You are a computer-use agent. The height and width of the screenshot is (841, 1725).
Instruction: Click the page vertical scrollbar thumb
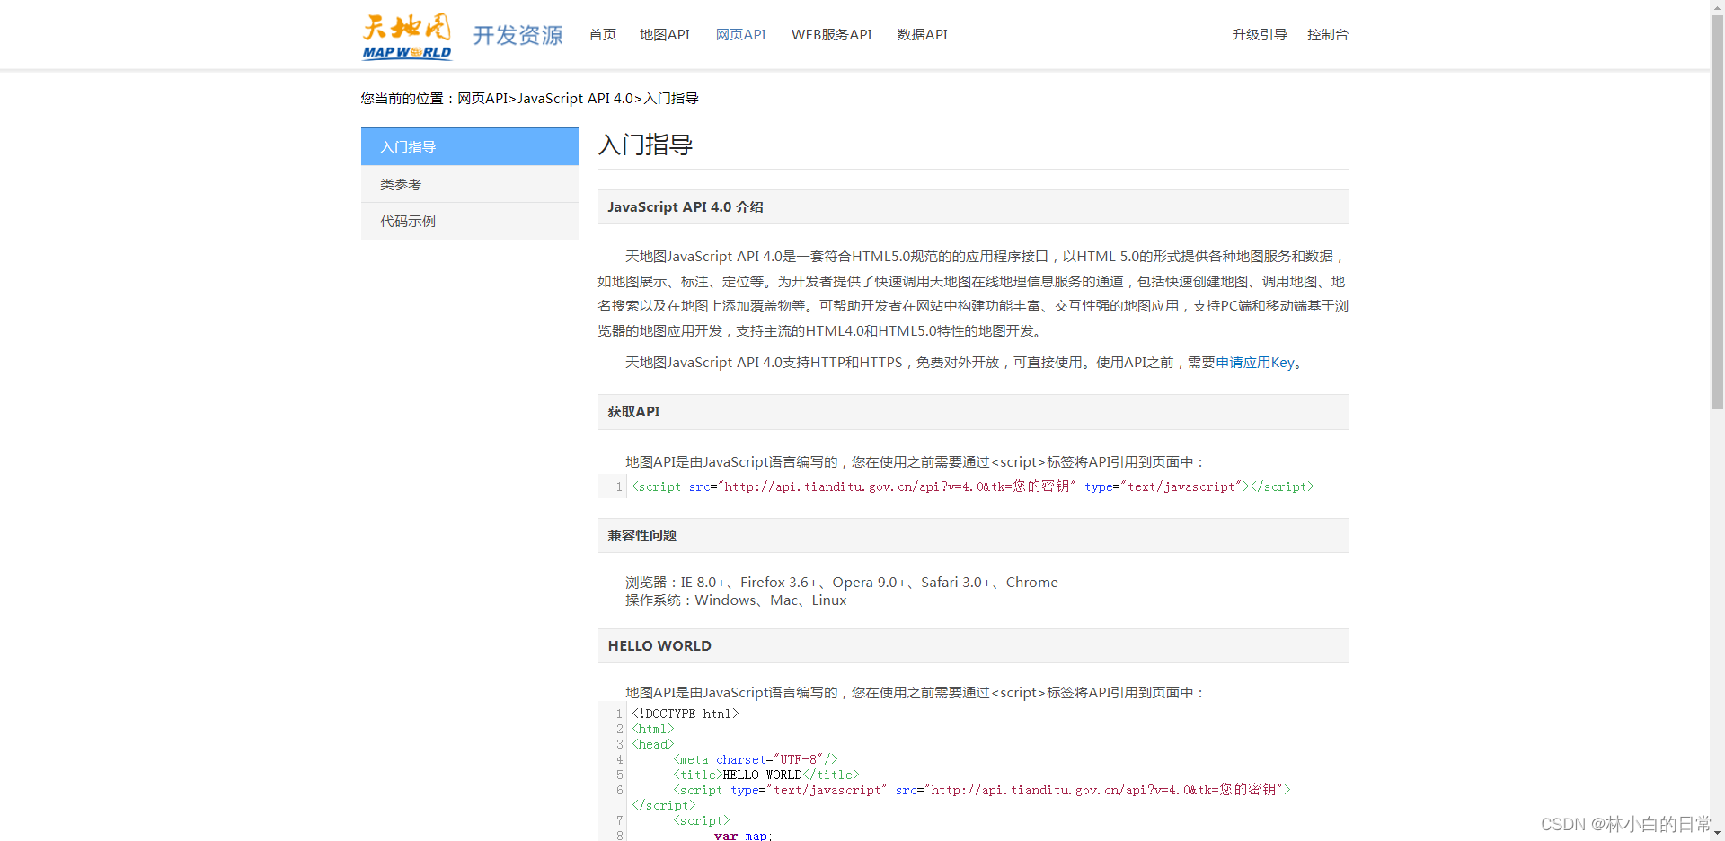pyautogui.click(x=1717, y=212)
